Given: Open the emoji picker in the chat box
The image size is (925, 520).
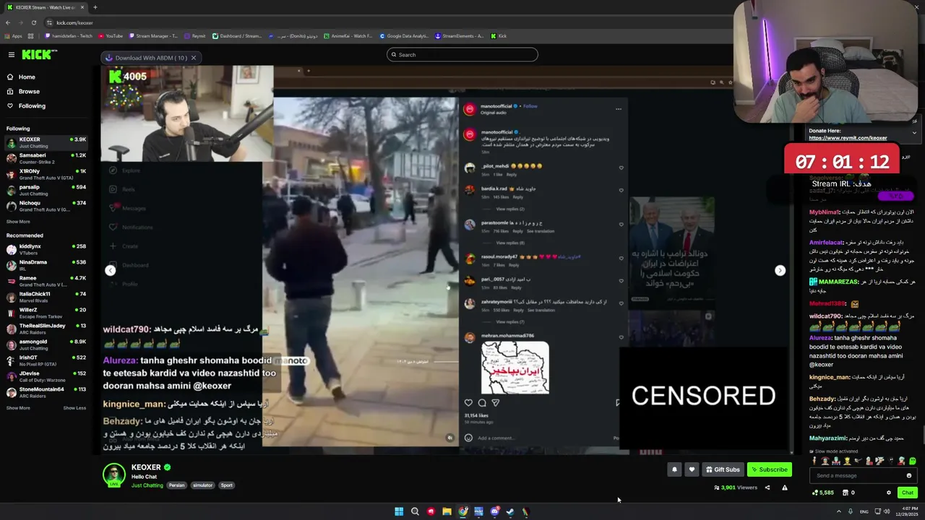Looking at the screenshot, I should pyautogui.click(x=909, y=475).
